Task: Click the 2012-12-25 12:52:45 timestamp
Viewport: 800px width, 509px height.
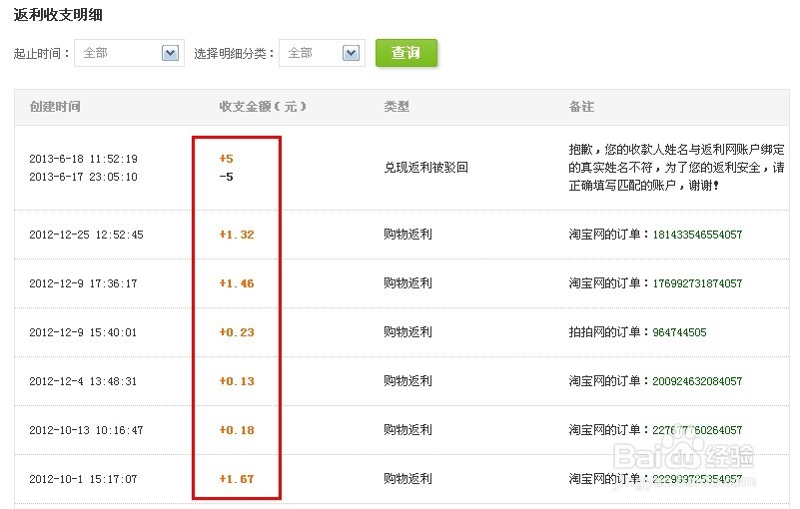Action: pyautogui.click(x=86, y=235)
